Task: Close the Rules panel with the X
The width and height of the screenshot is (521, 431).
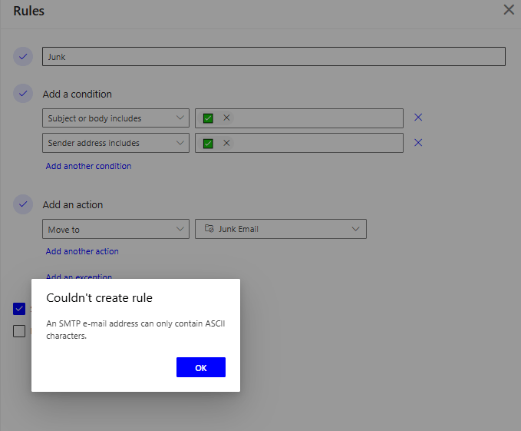Action: coord(509,10)
